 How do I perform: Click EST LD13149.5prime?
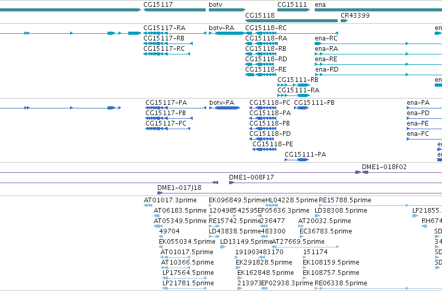pyautogui.click(x=223, y=247)
